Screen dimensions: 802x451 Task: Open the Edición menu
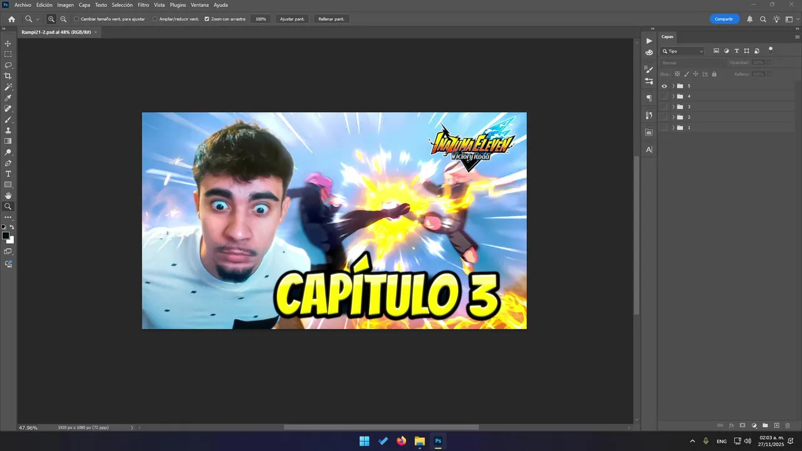click(x=44, y=5)
